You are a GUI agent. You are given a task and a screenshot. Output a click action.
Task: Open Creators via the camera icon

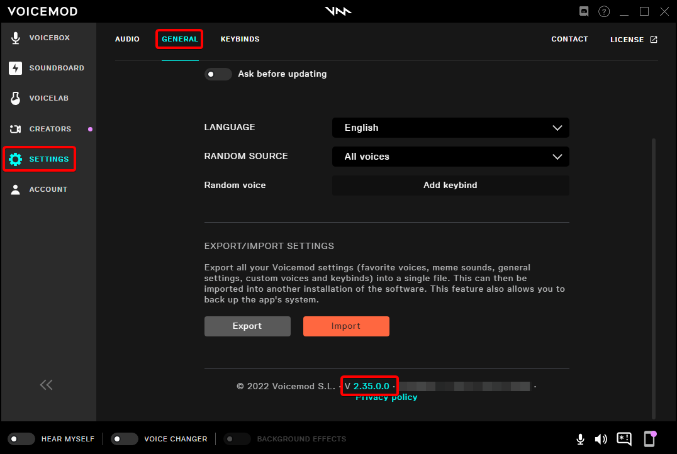[16, 129]
